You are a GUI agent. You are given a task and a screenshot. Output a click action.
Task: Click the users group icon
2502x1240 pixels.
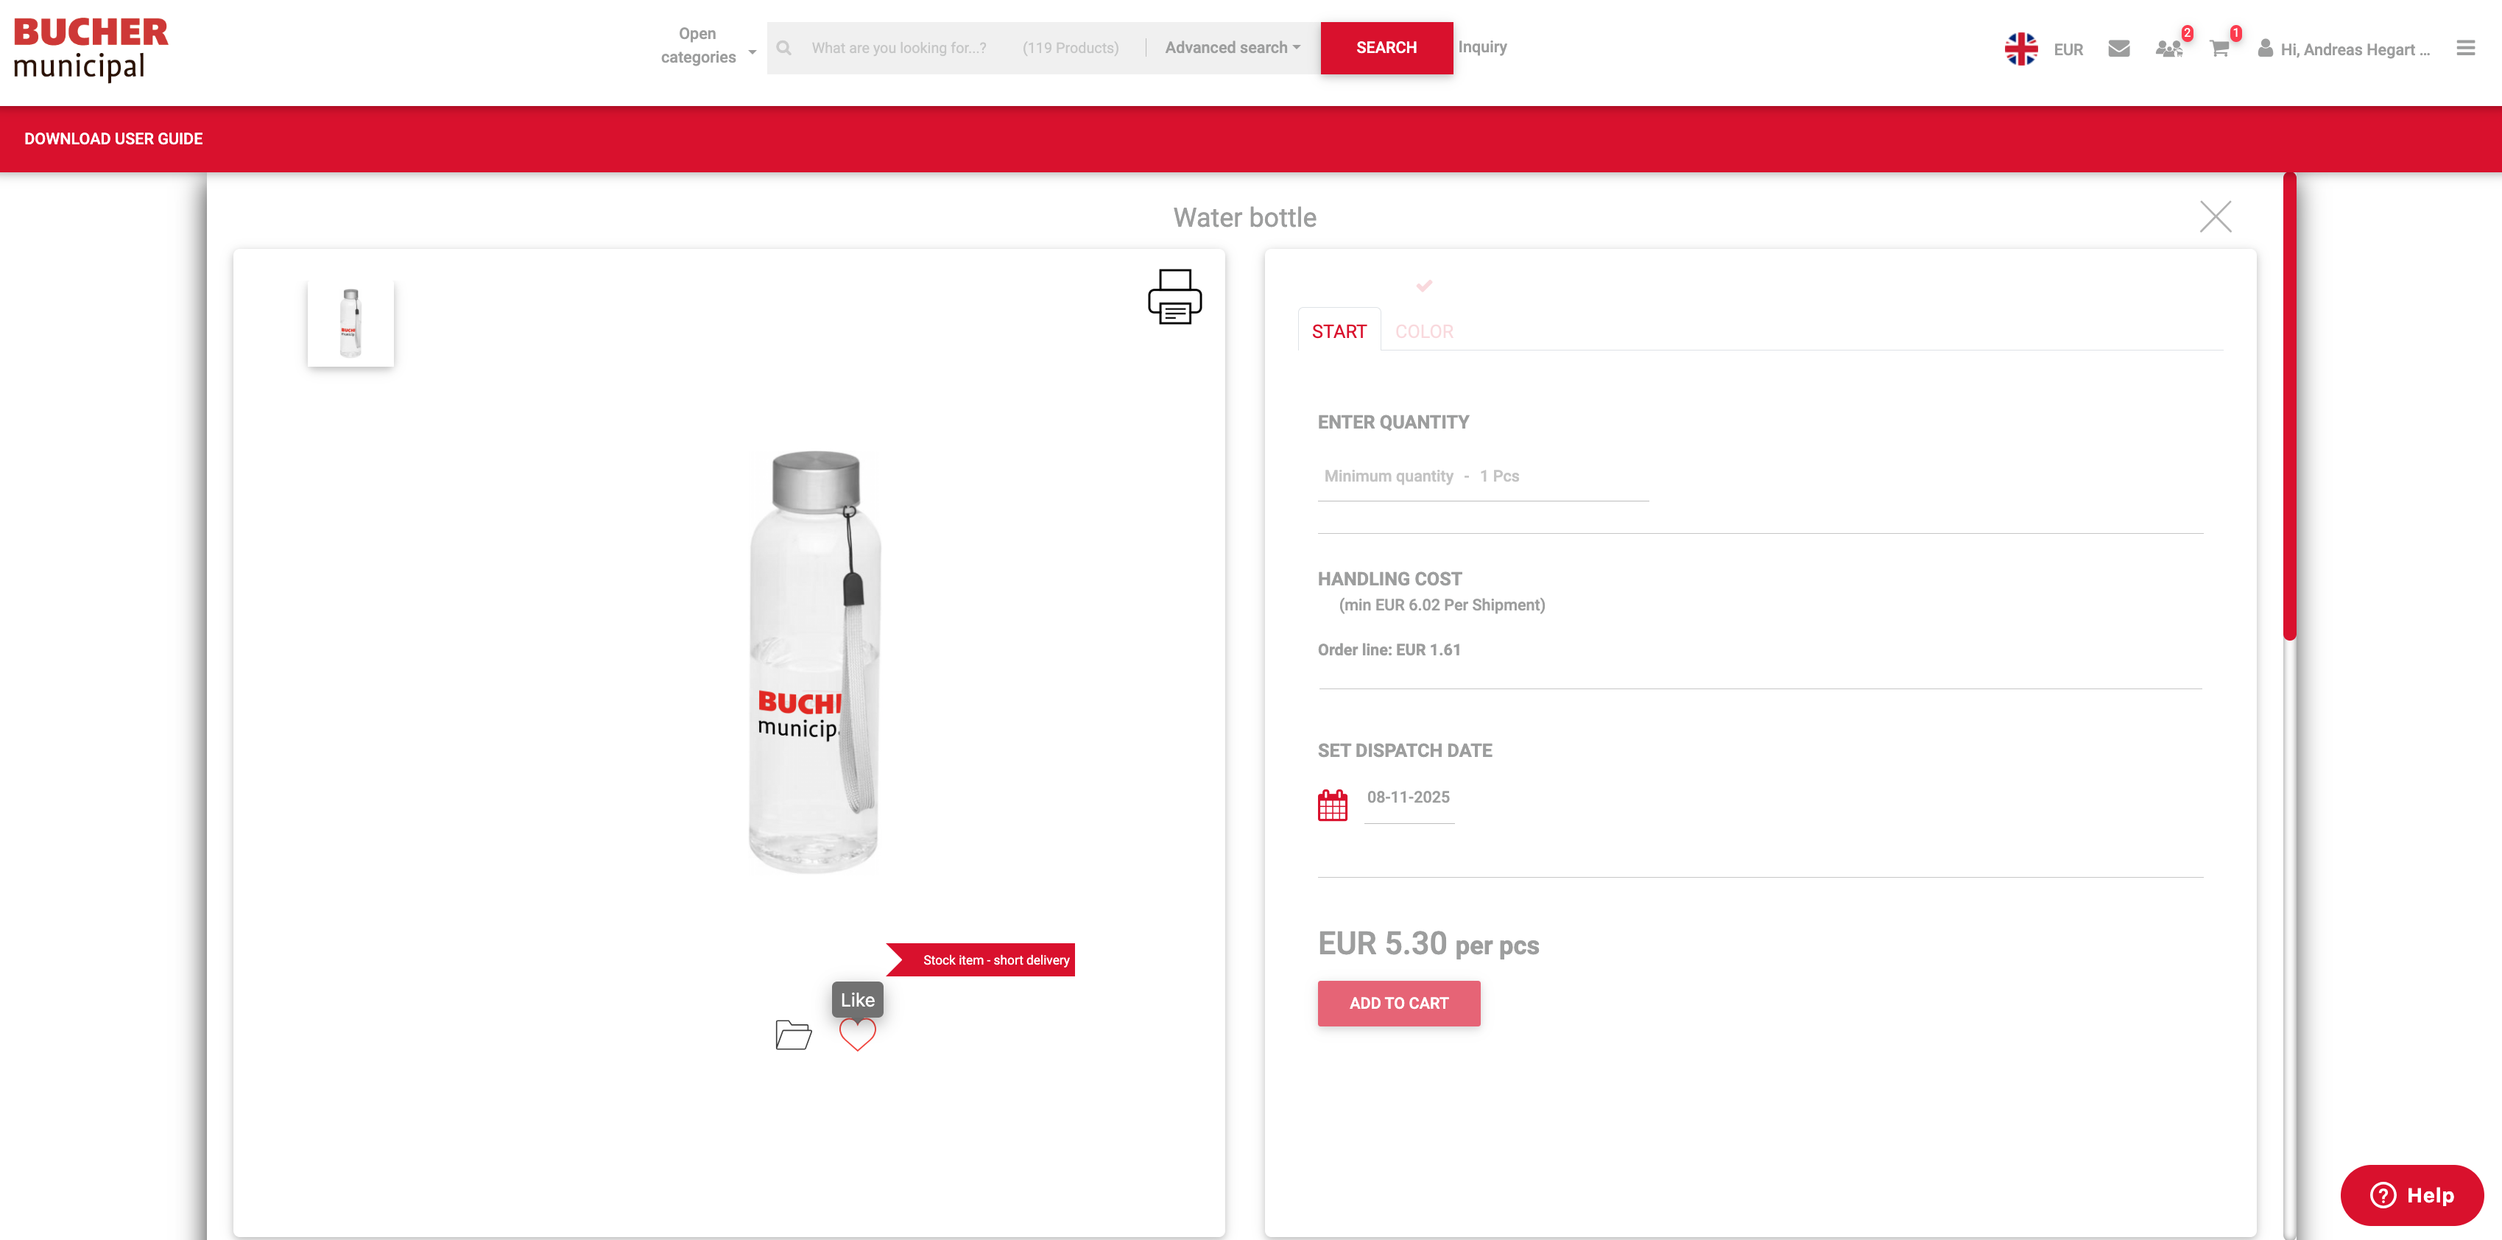click(x=2168, y=49)
